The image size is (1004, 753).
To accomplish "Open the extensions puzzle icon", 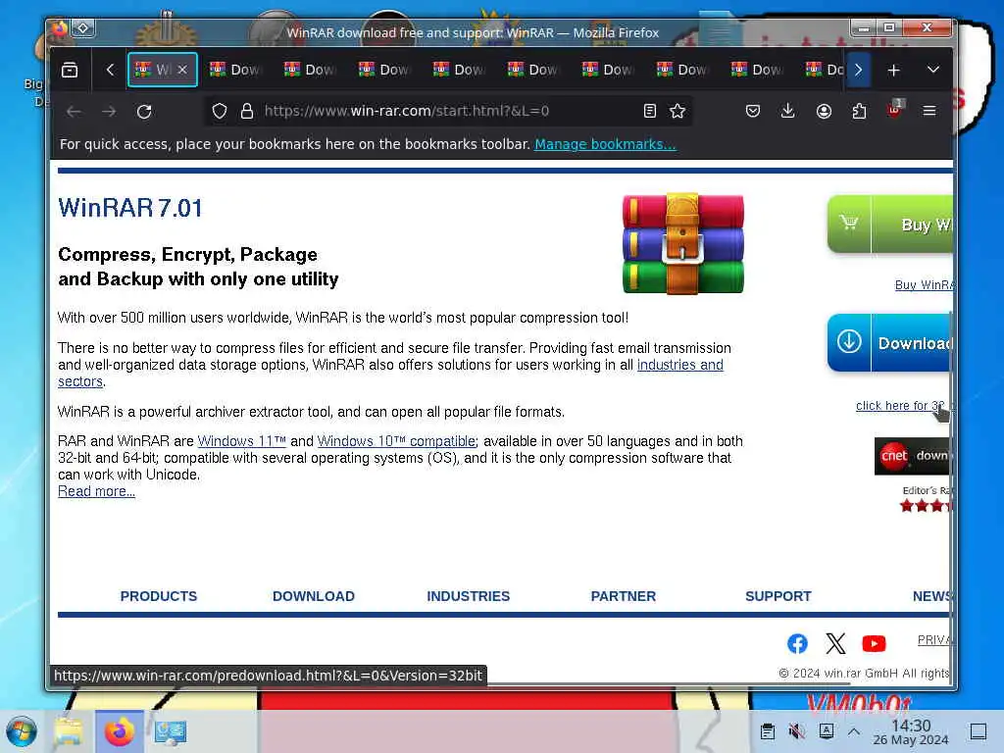I will pos(859,111).
